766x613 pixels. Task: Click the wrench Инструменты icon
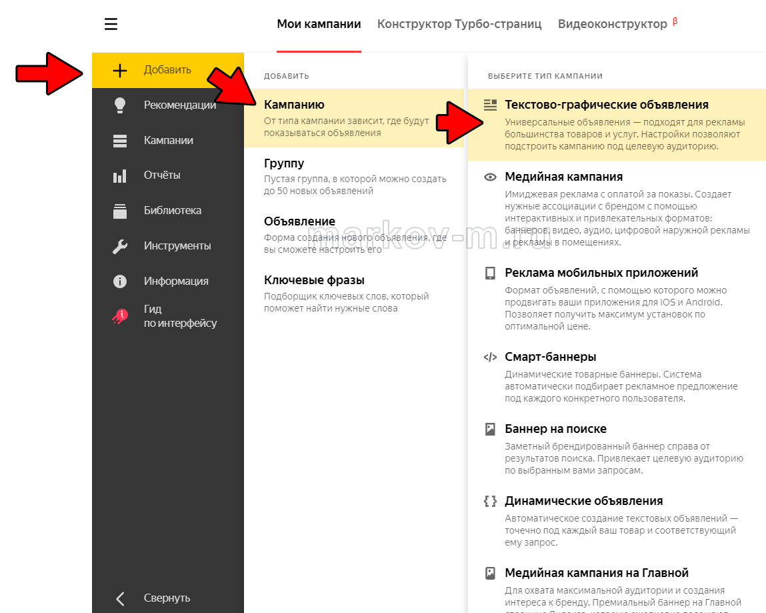(120, 246)
